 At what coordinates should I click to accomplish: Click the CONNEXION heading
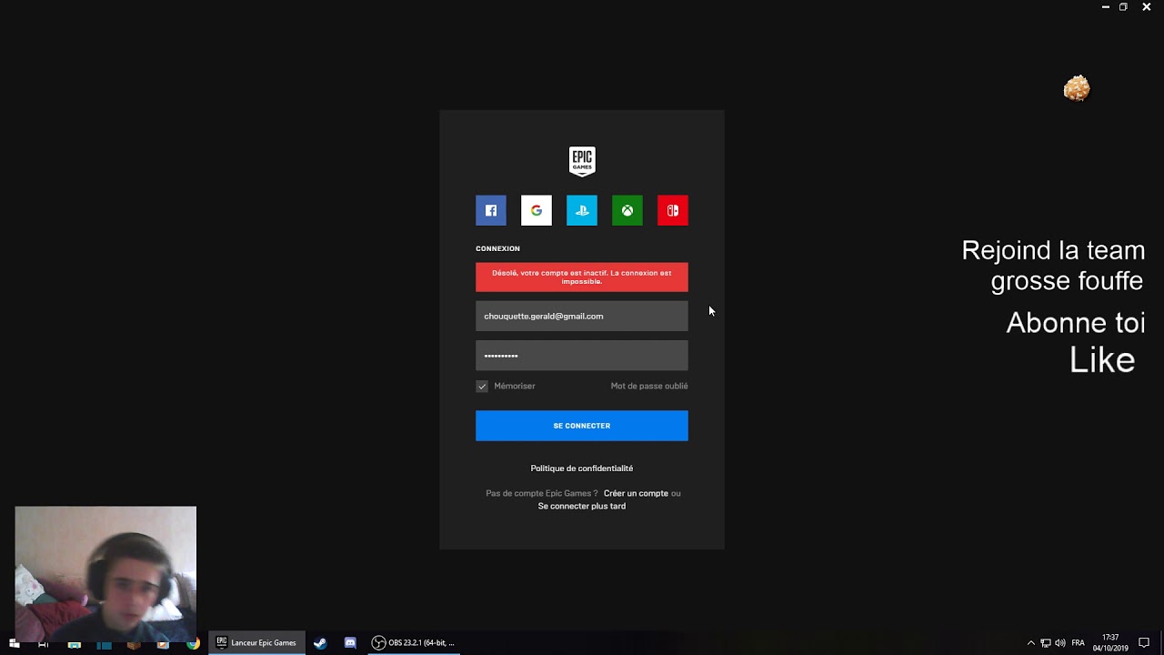tap(497, 248)
